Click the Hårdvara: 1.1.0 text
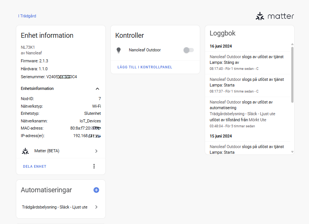The height and width of the screenshot is (224, 309). point(34,69)
